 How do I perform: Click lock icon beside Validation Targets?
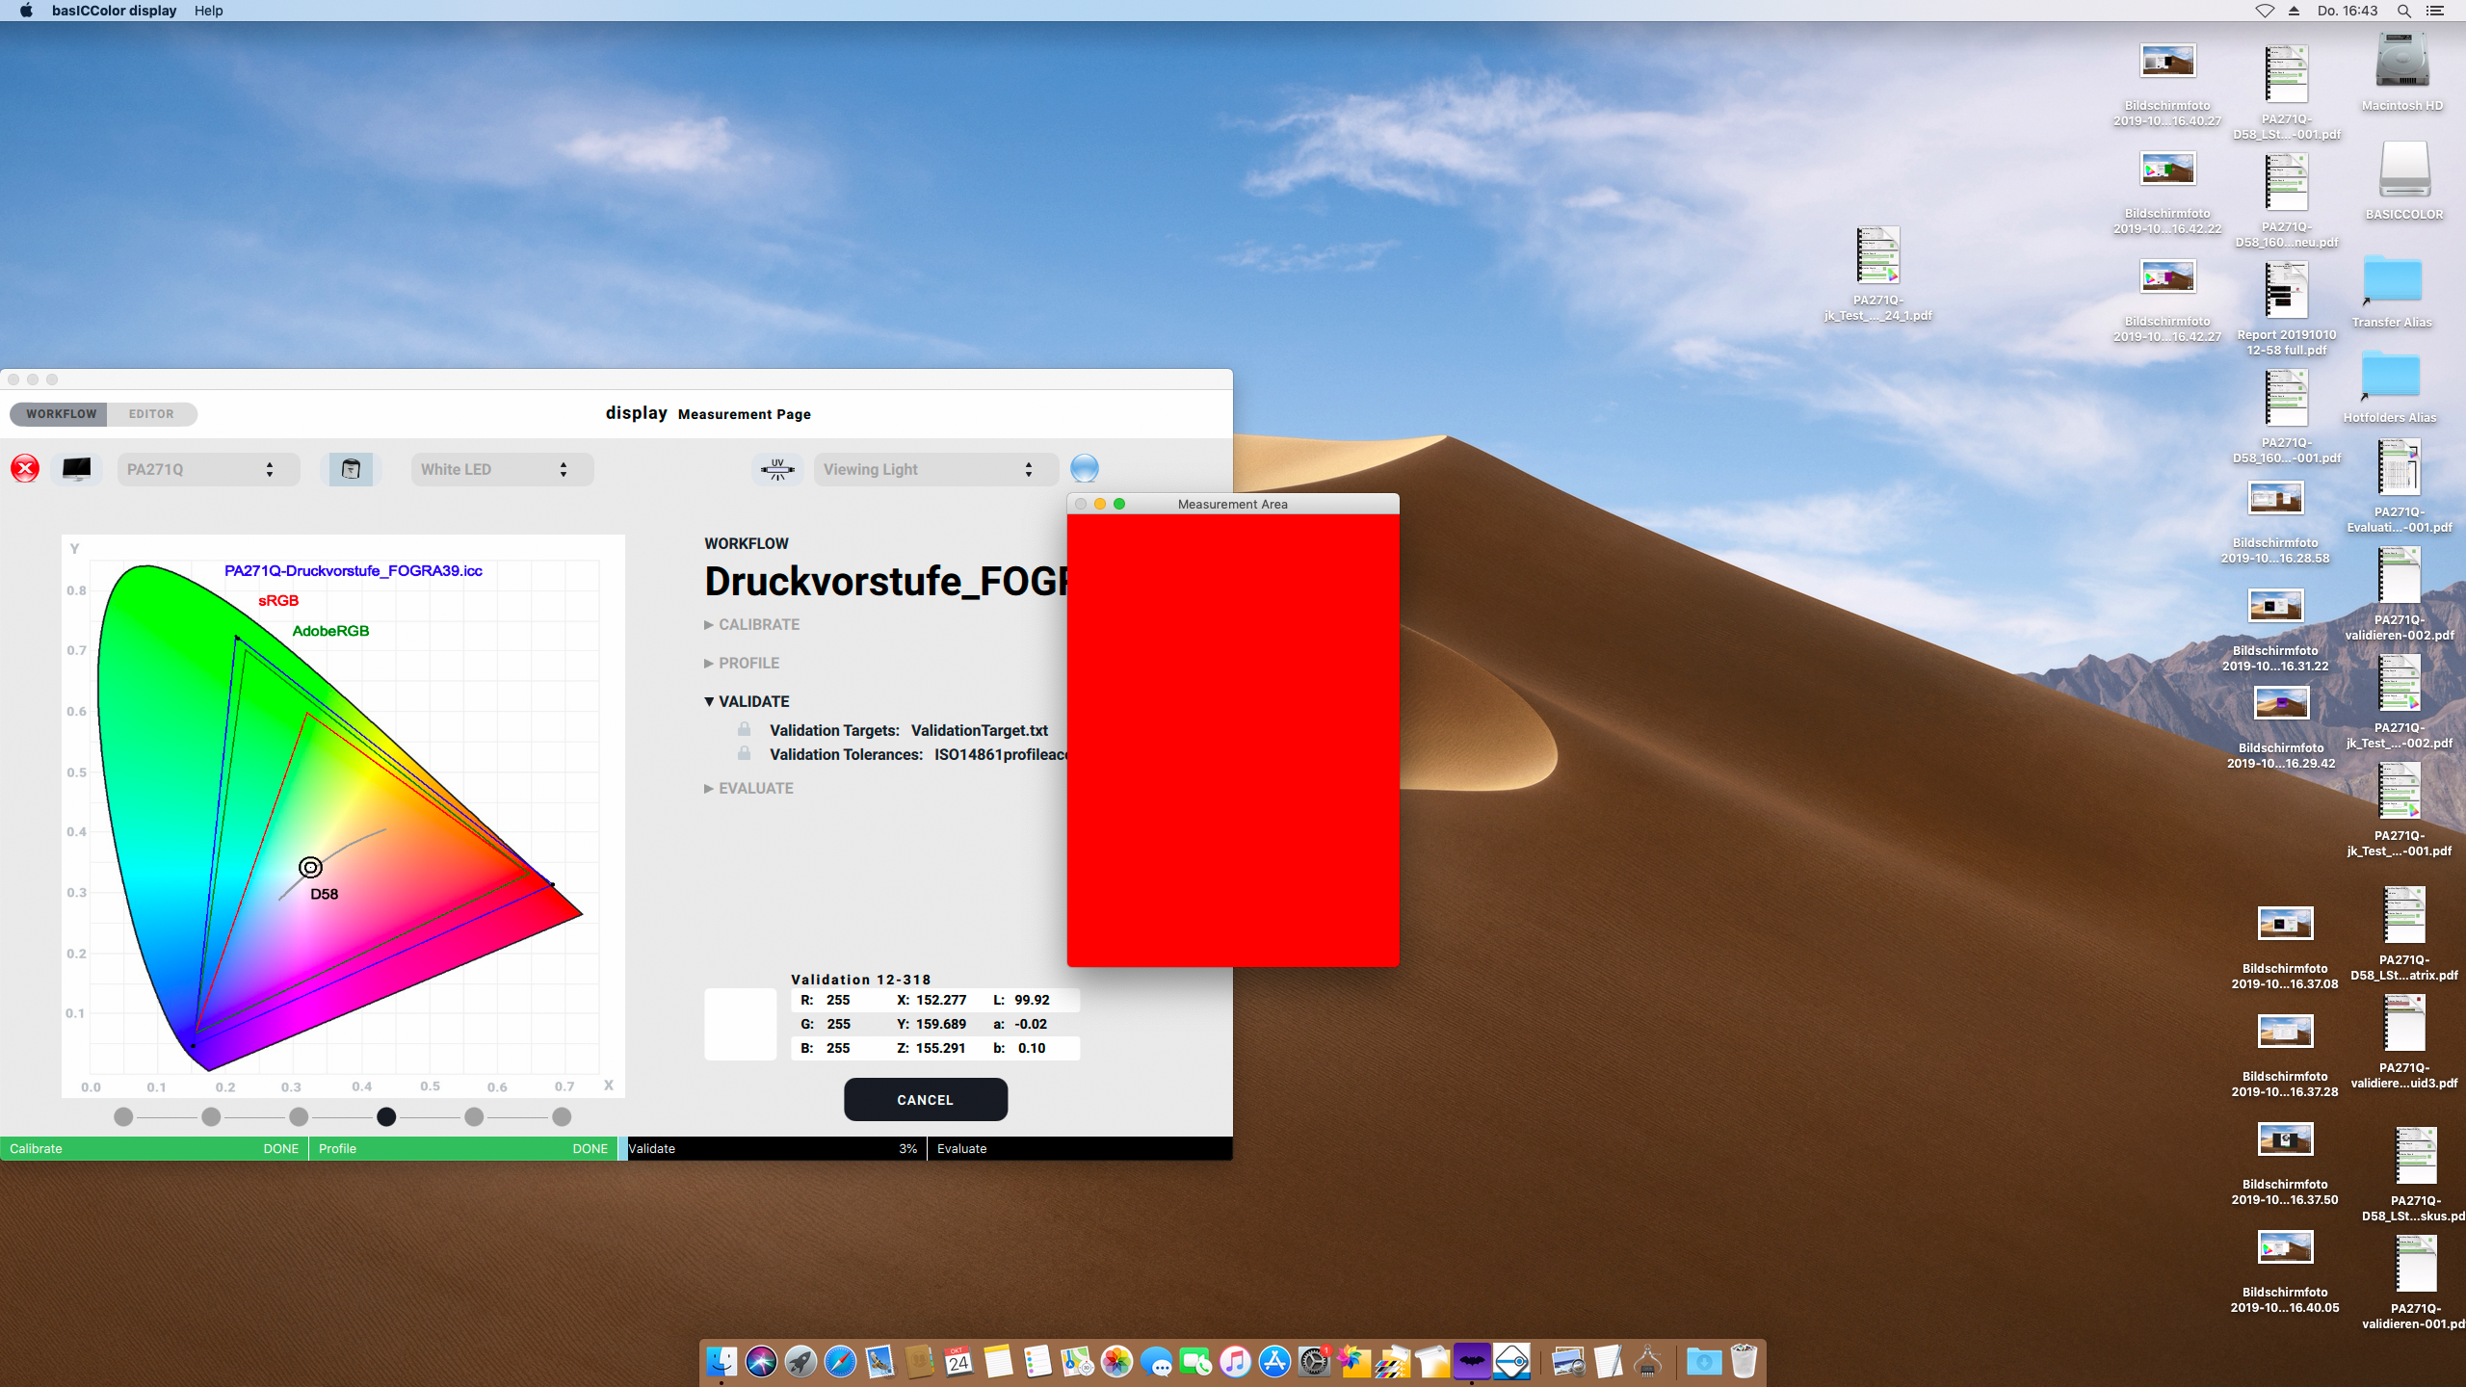click(745, 729)
